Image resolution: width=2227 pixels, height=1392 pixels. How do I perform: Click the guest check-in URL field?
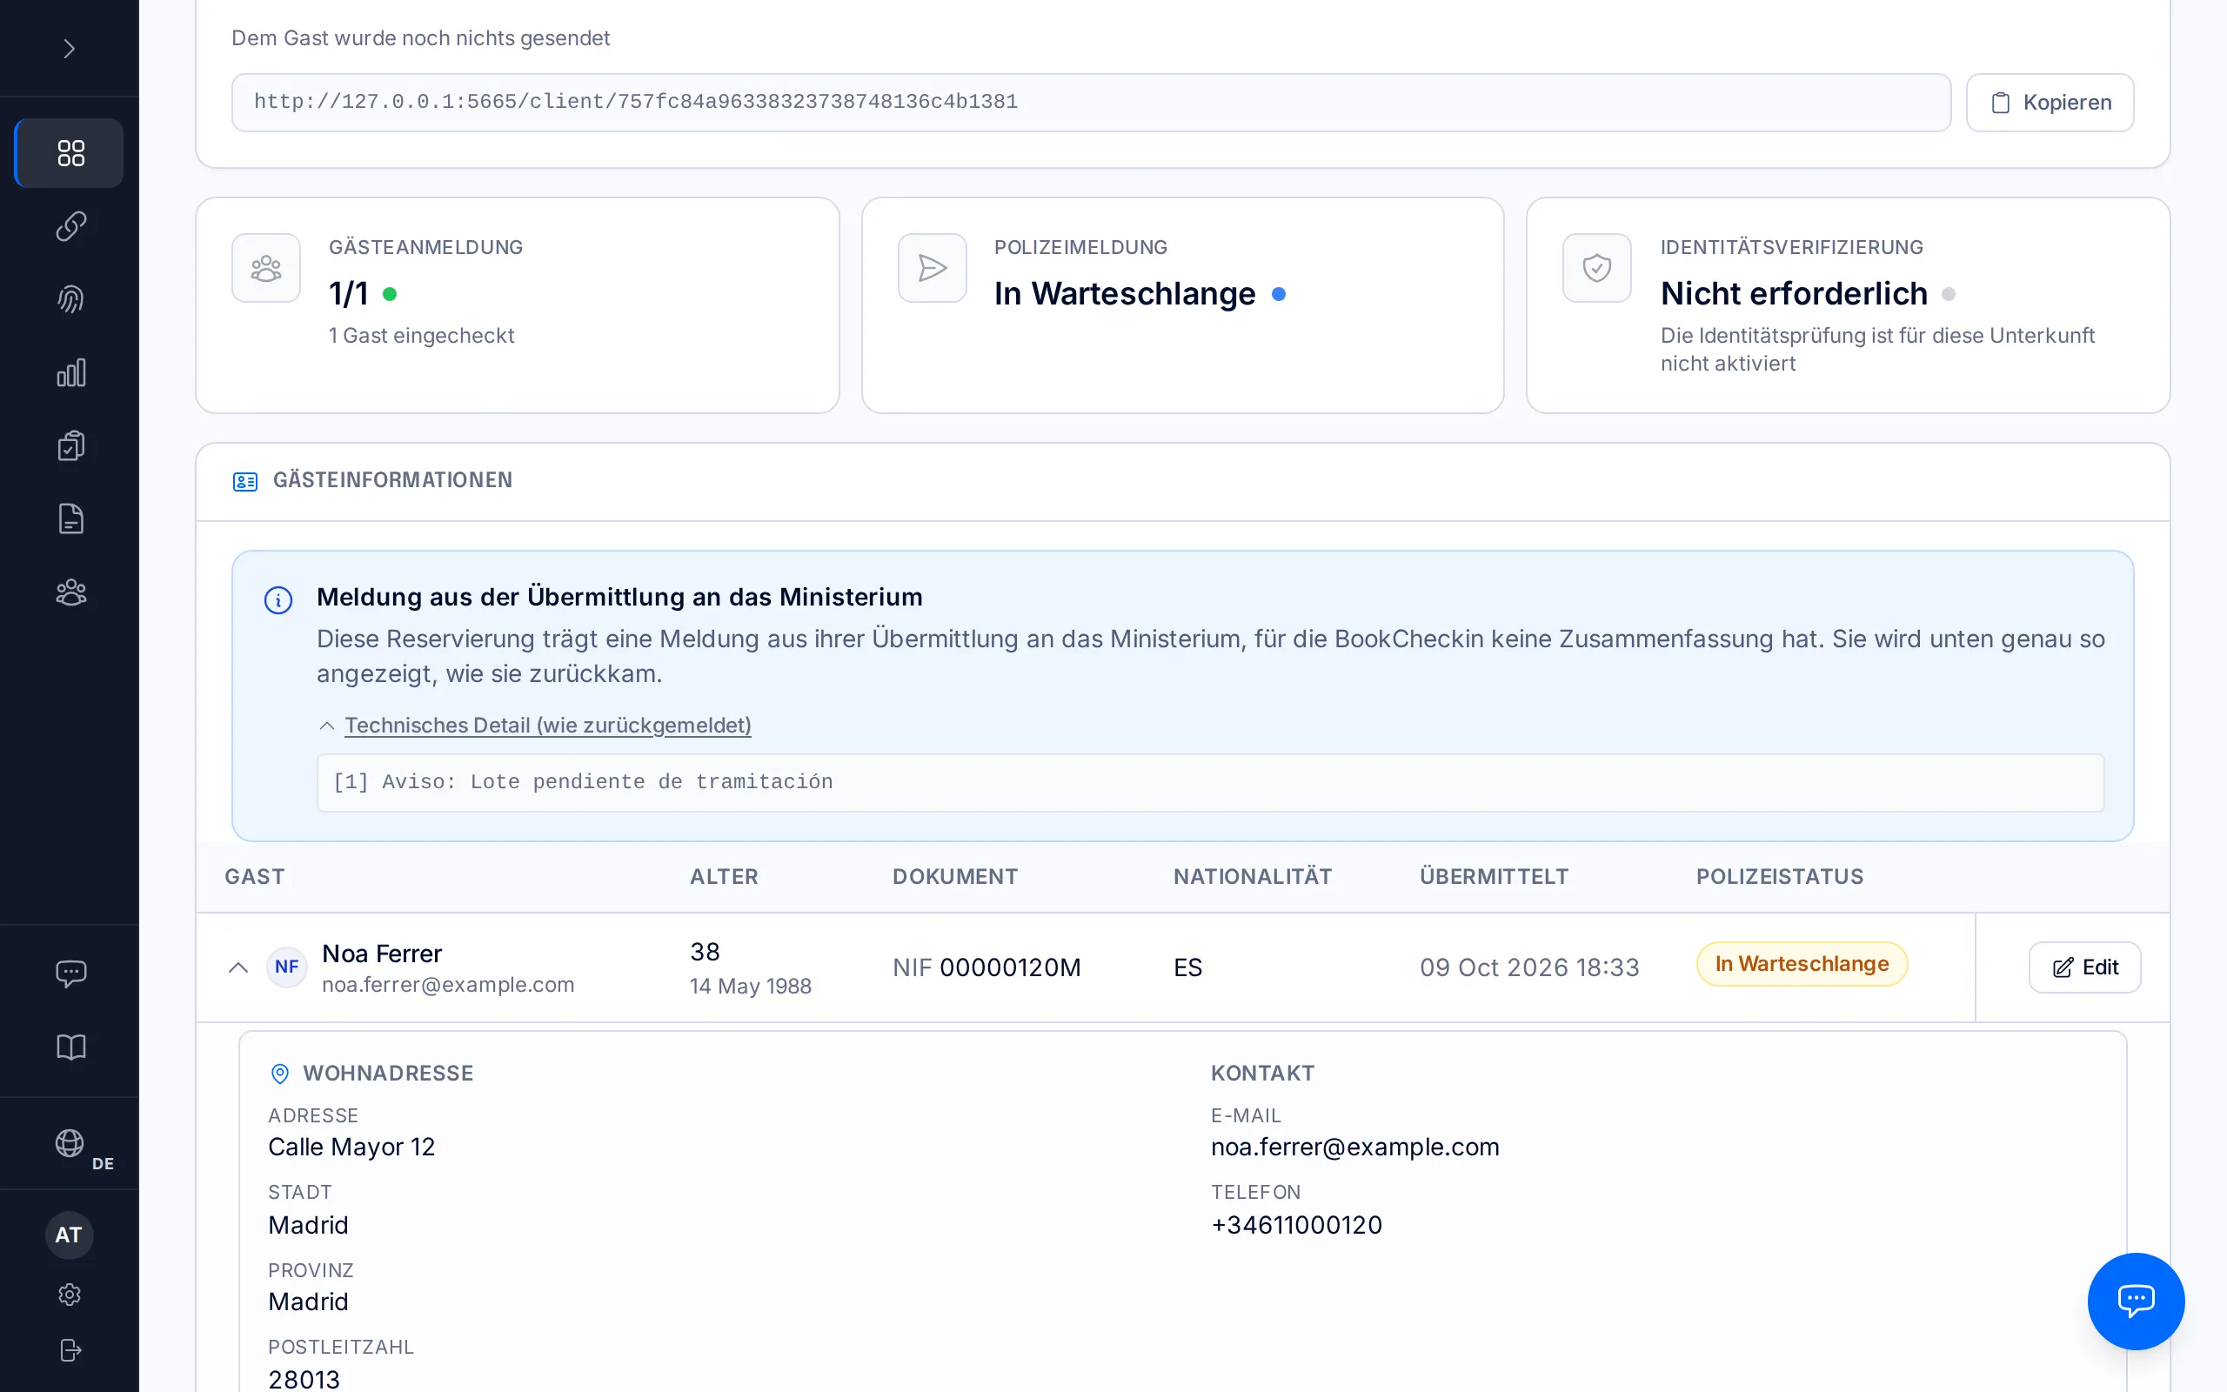[1091, 102]
